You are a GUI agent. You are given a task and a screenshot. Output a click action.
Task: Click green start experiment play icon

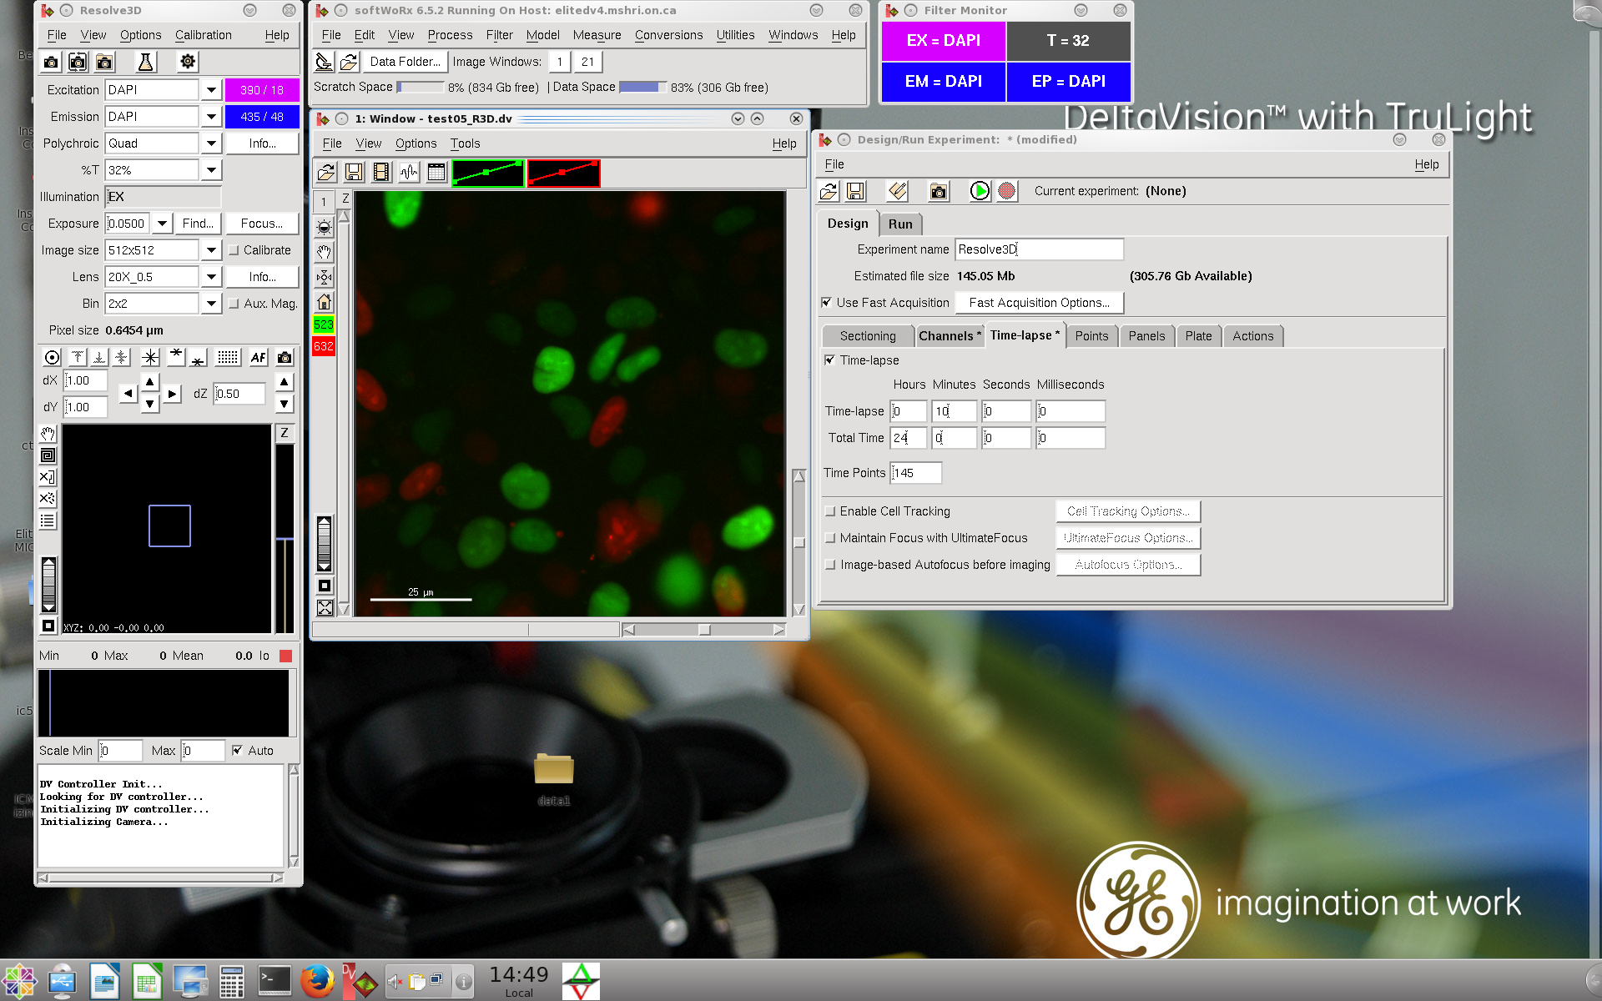click(x=980, y=191)
